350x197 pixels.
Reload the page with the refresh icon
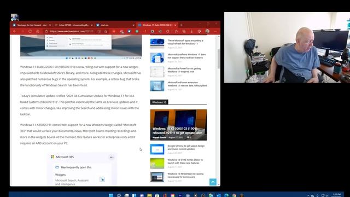[x=30, y=31]
